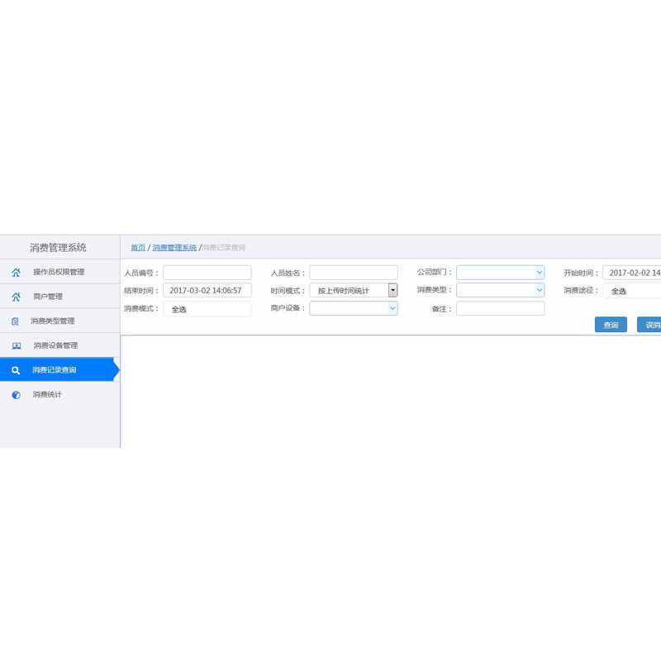Open the 消费途径 全选 selector
This screenshot has height=661, width=661.
(632, 291)
